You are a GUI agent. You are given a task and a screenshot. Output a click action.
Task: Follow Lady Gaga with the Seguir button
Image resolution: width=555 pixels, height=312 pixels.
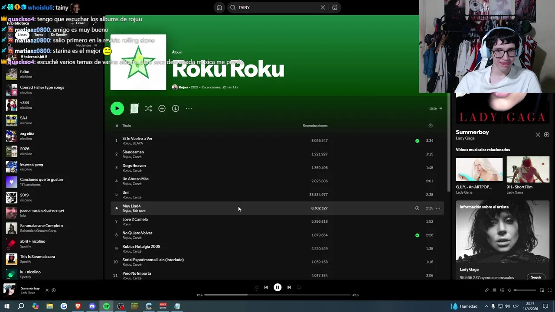pos(536,277)
